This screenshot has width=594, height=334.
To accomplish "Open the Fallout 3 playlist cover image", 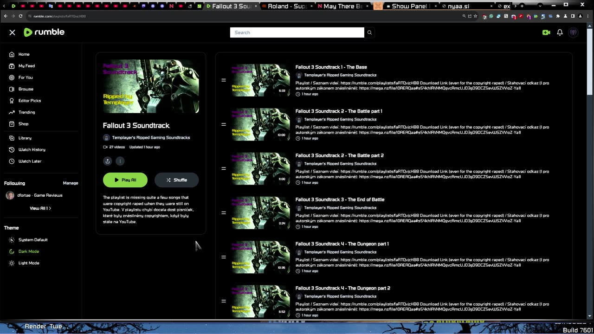I will point(151,86).
